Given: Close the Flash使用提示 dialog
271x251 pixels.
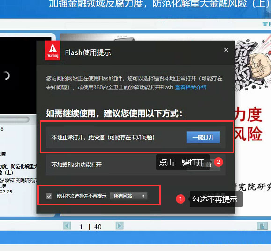Looking at the screenshot, I should pos(226,50).
